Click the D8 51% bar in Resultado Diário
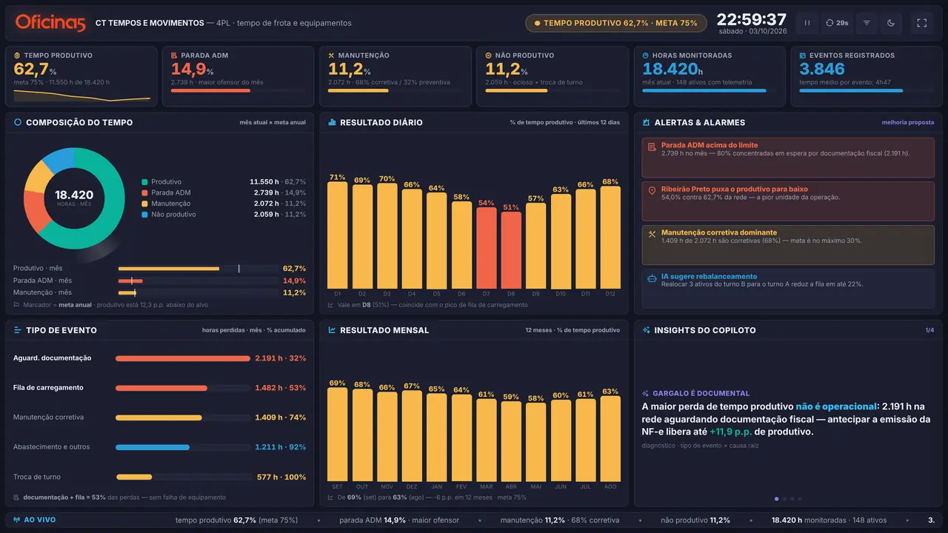Image resolution: width=948 pixels, height=533 pixels. (x=511, y=250)
